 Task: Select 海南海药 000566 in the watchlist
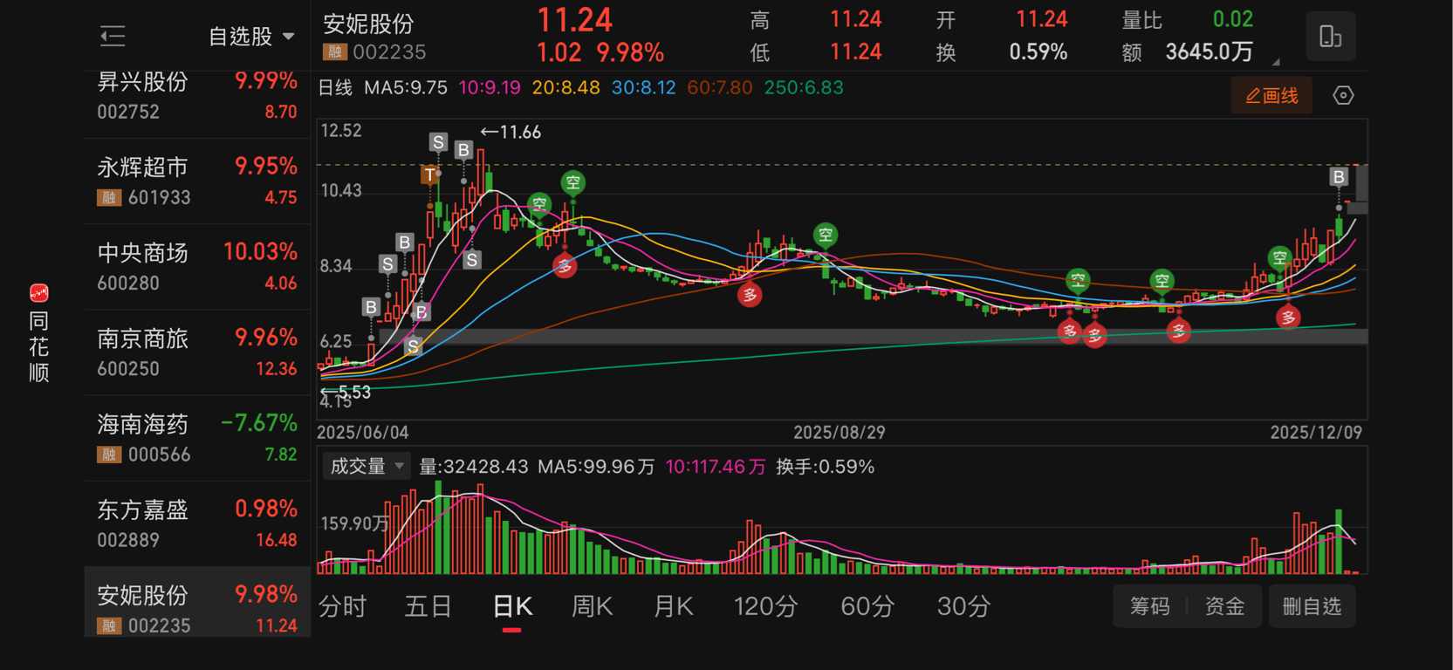click(x=197, y=438)
